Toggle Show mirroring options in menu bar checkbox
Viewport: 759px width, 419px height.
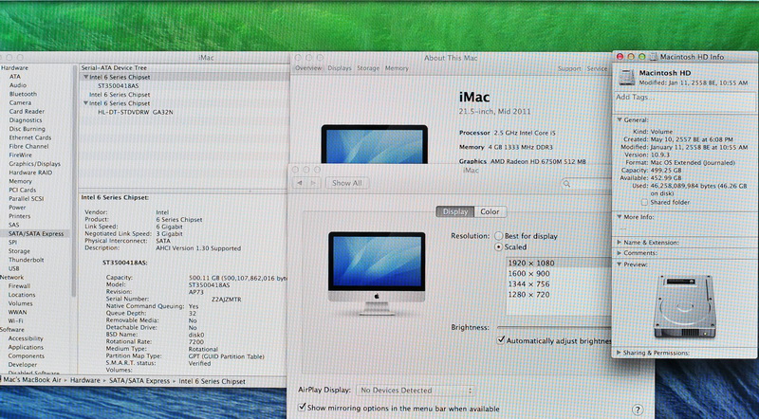pos(302,408)
